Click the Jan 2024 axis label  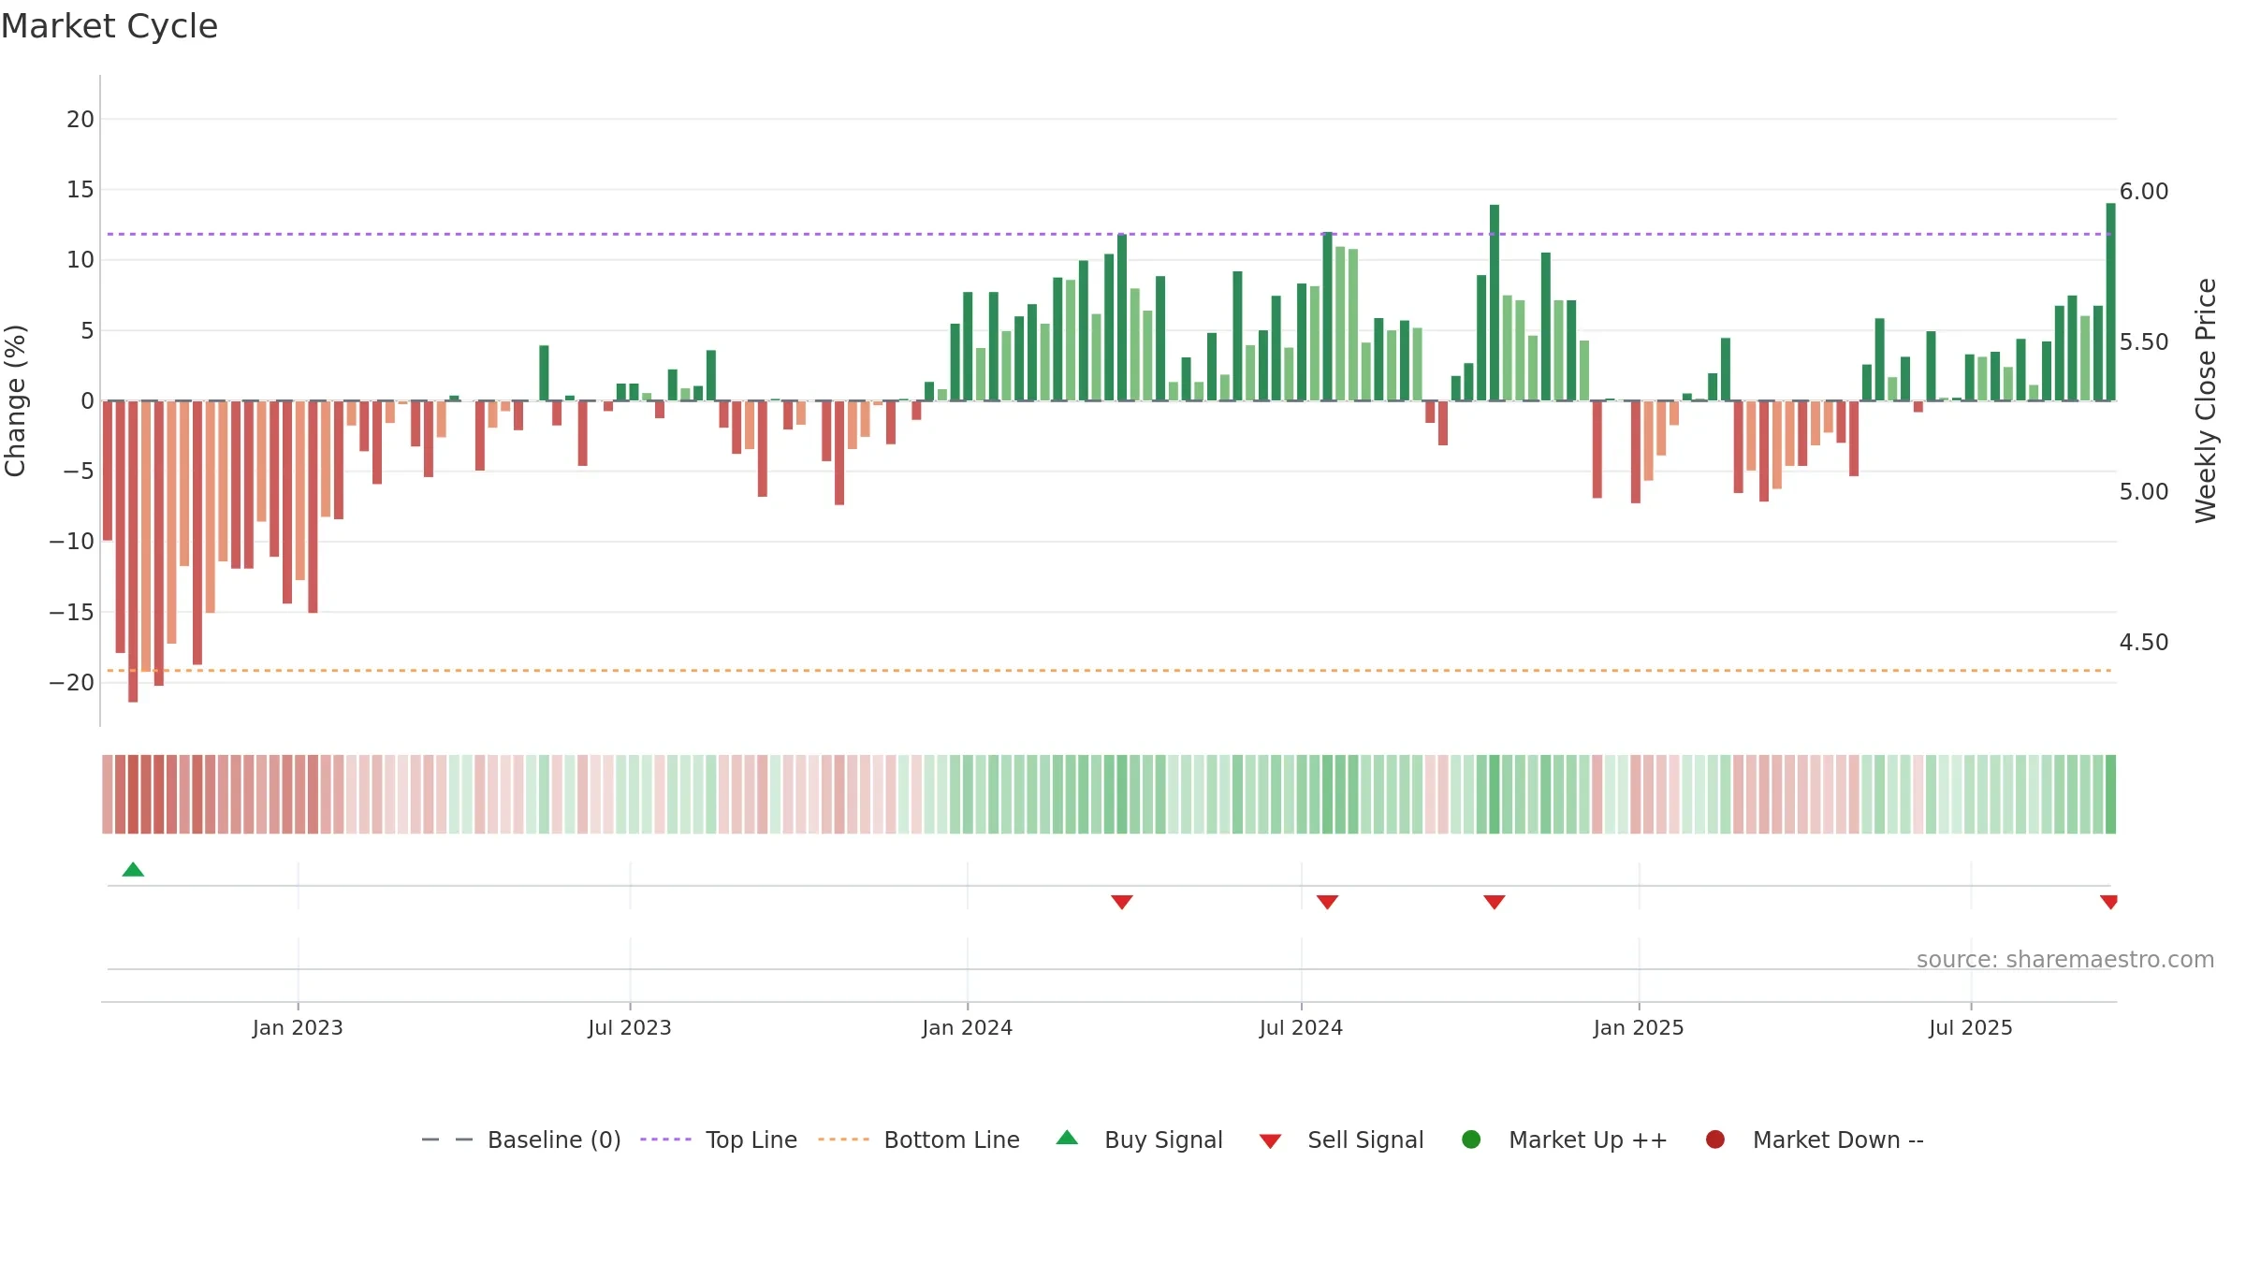click(967, 1027)
